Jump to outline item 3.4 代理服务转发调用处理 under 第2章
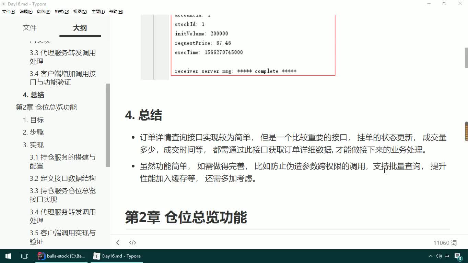The height and width of the screenshot is (263, 468). (63, 216)
